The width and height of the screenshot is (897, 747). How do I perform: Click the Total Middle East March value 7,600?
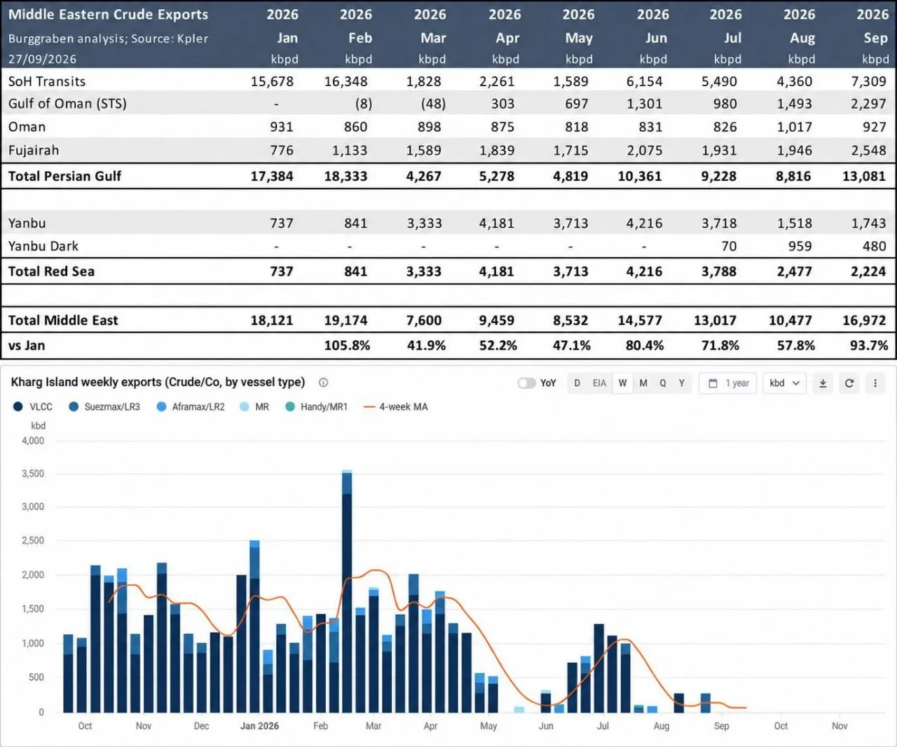point(424,320)
